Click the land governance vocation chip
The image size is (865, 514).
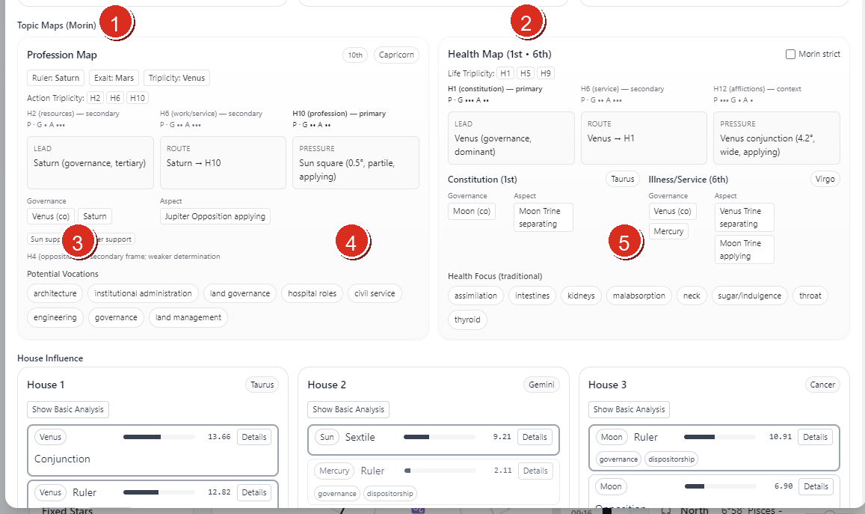click(240, 293)
